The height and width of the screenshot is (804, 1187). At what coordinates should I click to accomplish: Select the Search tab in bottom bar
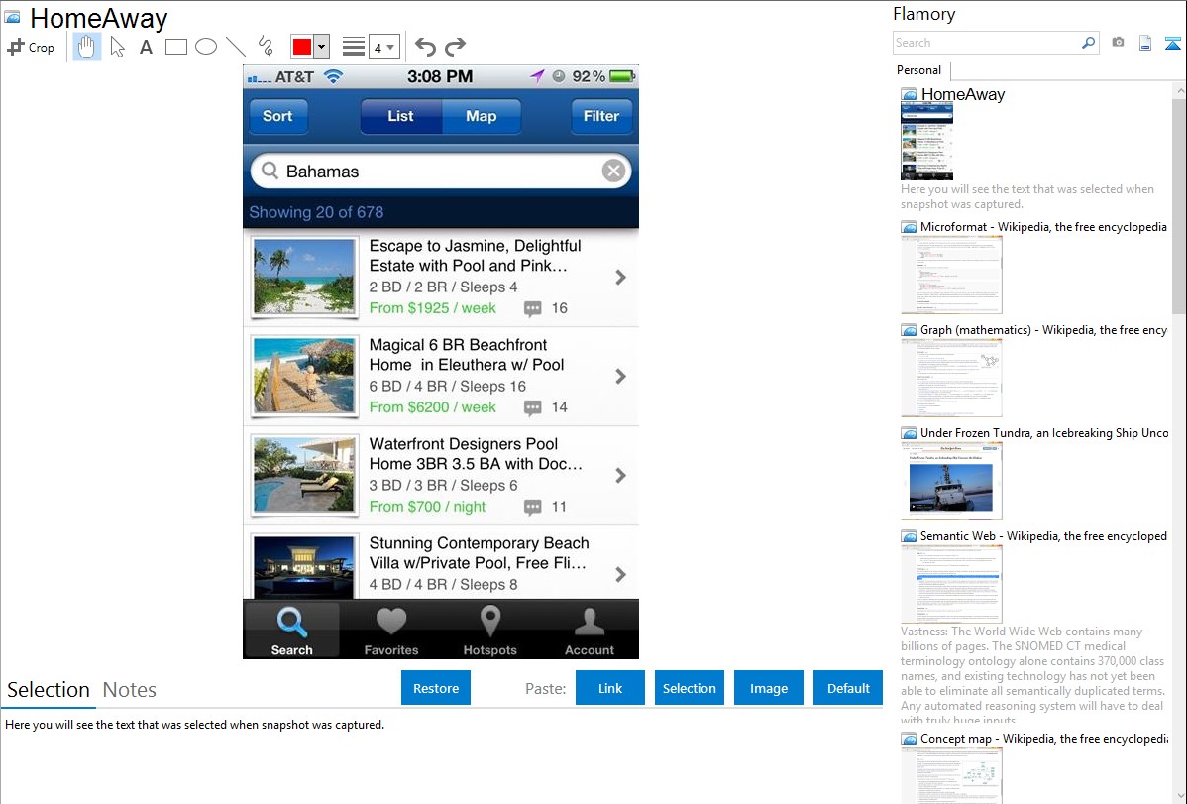(291, 630)
